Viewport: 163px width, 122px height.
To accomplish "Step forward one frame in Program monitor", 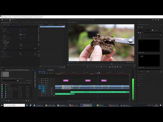I will point(104,67).
